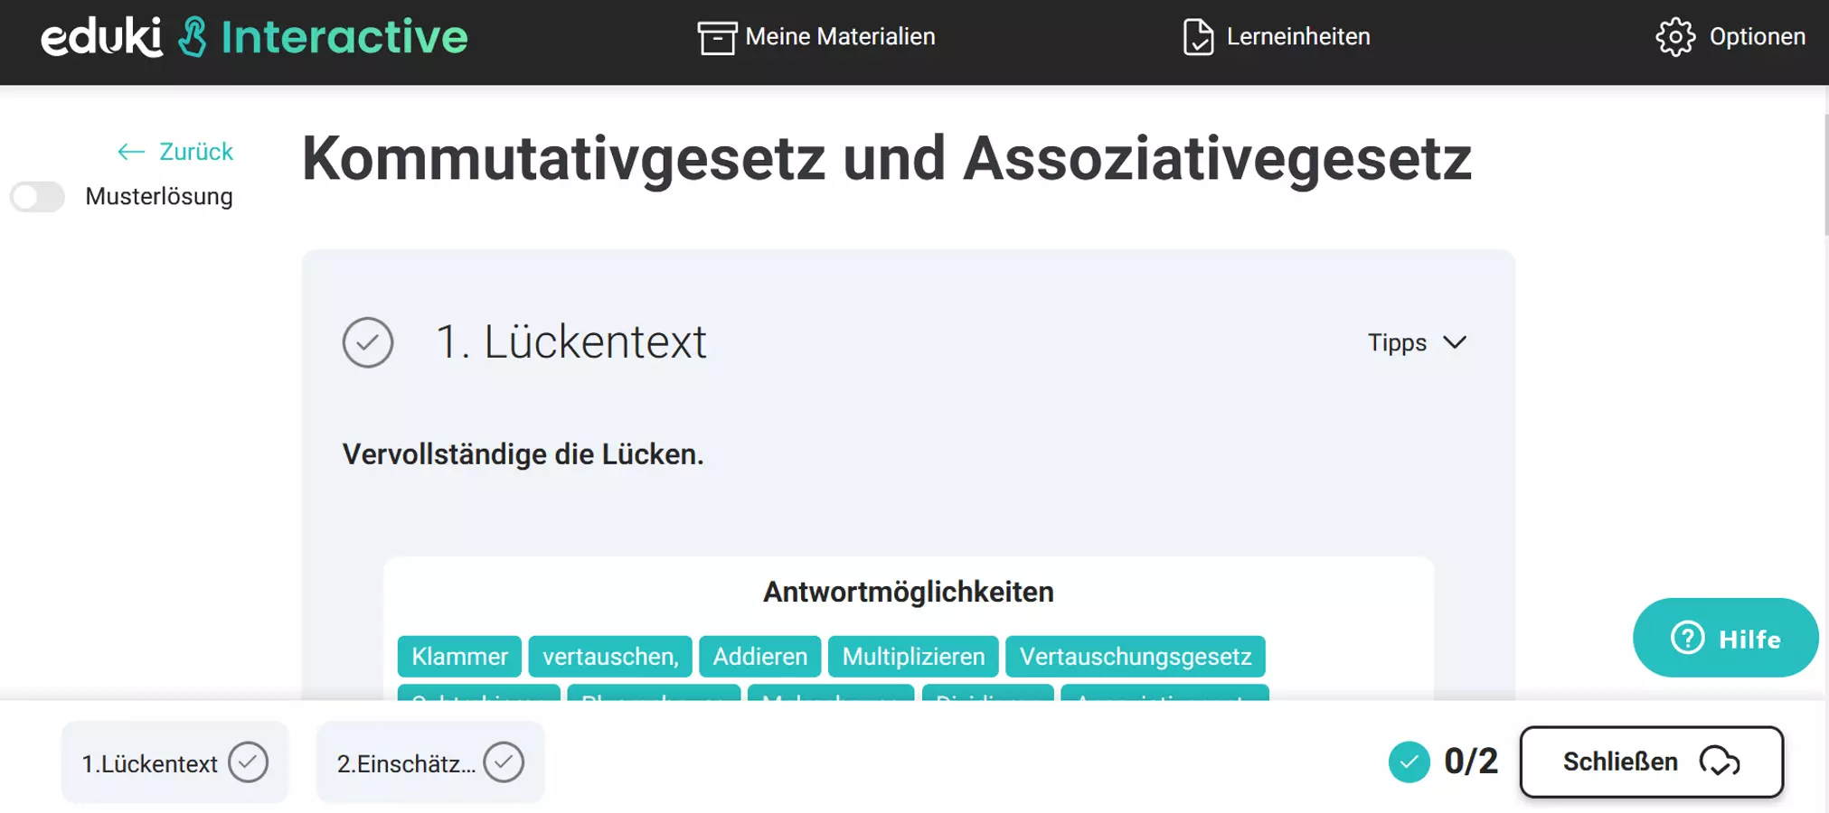Screen dimensions: 1829x813
Task: Open Meine Materialien menu item
Action: 816,37
